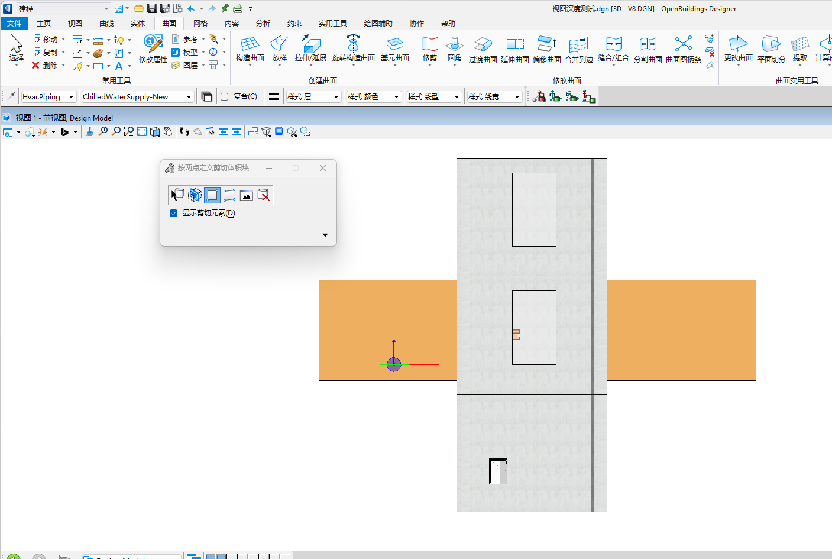Select the 平面切分 (Planar Slice) tool

pyautogui.click(x=771, y=44)
